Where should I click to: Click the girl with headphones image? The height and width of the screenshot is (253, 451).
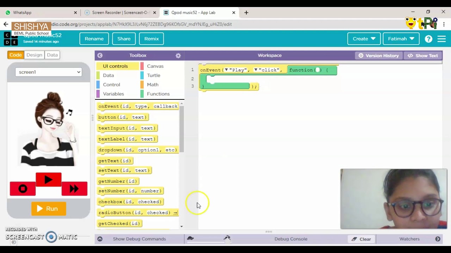[x=49, y=129]
